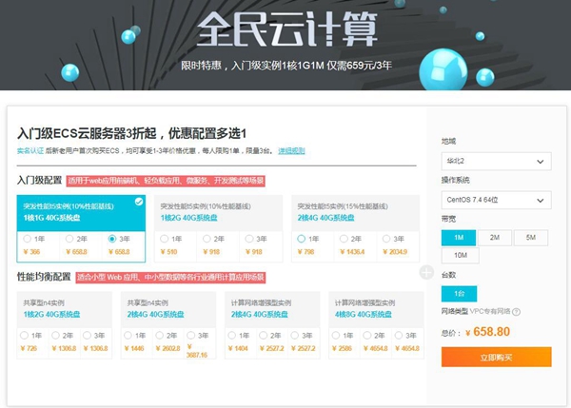Select 1年 radio for ¥726 shared n4 plan
Screen dimensions: 571x408
pos(24,335)
